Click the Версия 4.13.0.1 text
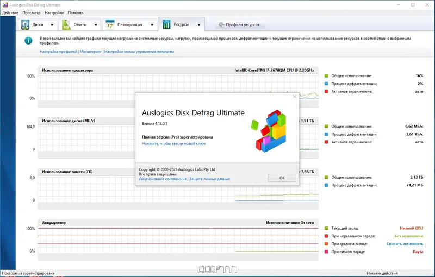435x277 pixels. [154, 123]
